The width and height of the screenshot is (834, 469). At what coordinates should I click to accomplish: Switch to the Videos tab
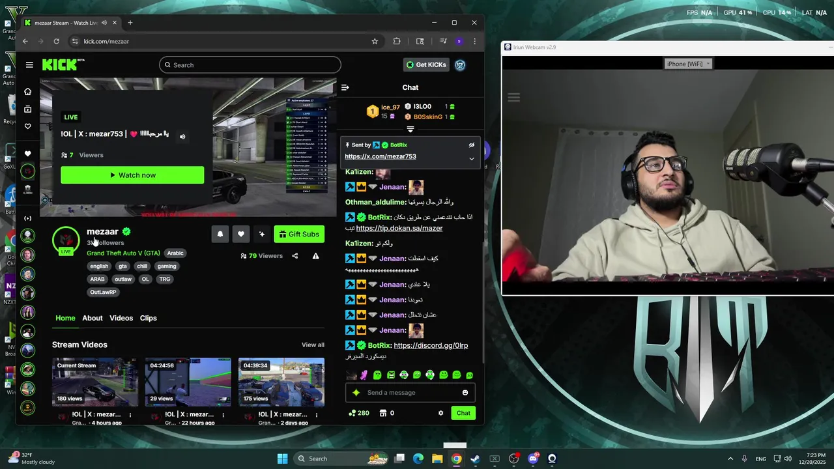pyautogui.click(x=121, y=318)
